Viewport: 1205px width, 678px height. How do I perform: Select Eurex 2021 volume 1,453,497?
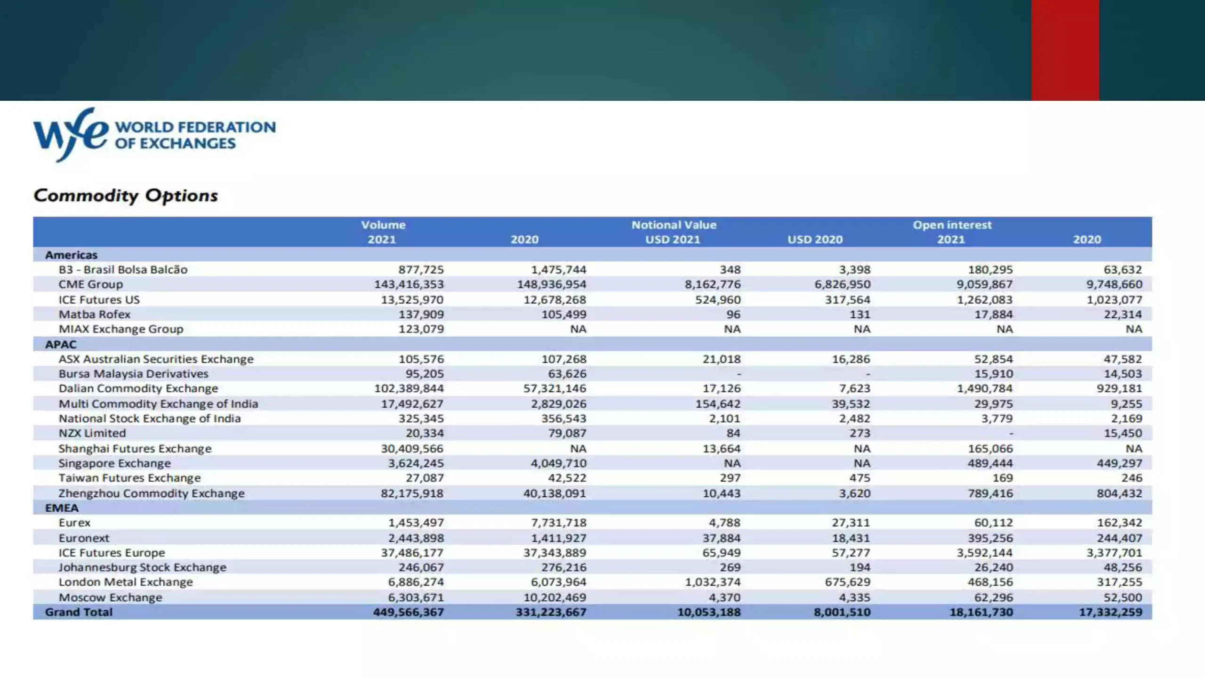416,523
